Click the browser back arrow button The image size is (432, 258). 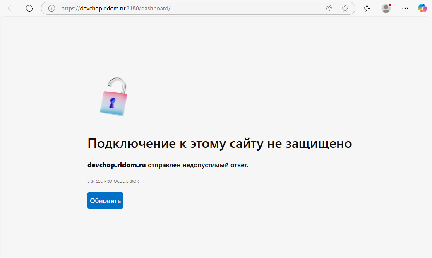[x=11, y=8]
